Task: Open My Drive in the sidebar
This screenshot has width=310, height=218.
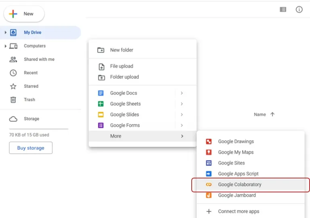Action: coord(40,33)
